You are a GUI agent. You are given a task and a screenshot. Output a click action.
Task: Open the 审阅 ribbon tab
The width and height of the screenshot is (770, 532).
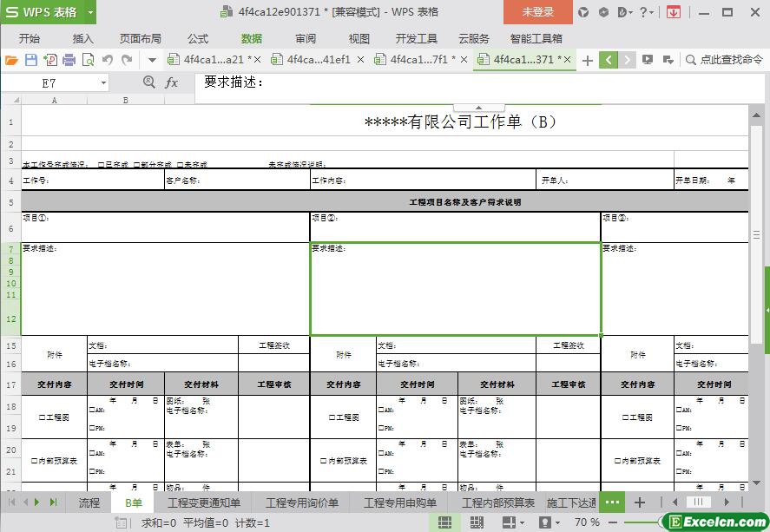[306, 39]
